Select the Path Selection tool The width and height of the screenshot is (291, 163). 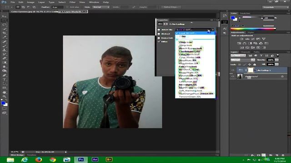4,84
